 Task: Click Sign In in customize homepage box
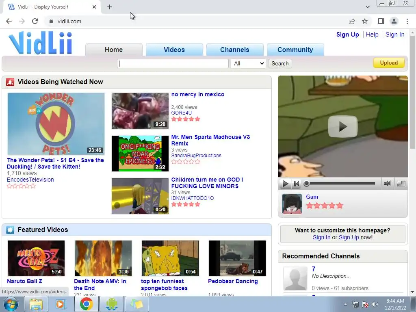[322, 237]
